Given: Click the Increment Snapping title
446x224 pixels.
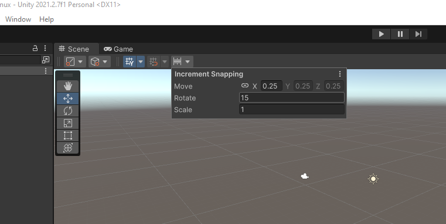Looking at the screenshot, I should pos(209,74).
